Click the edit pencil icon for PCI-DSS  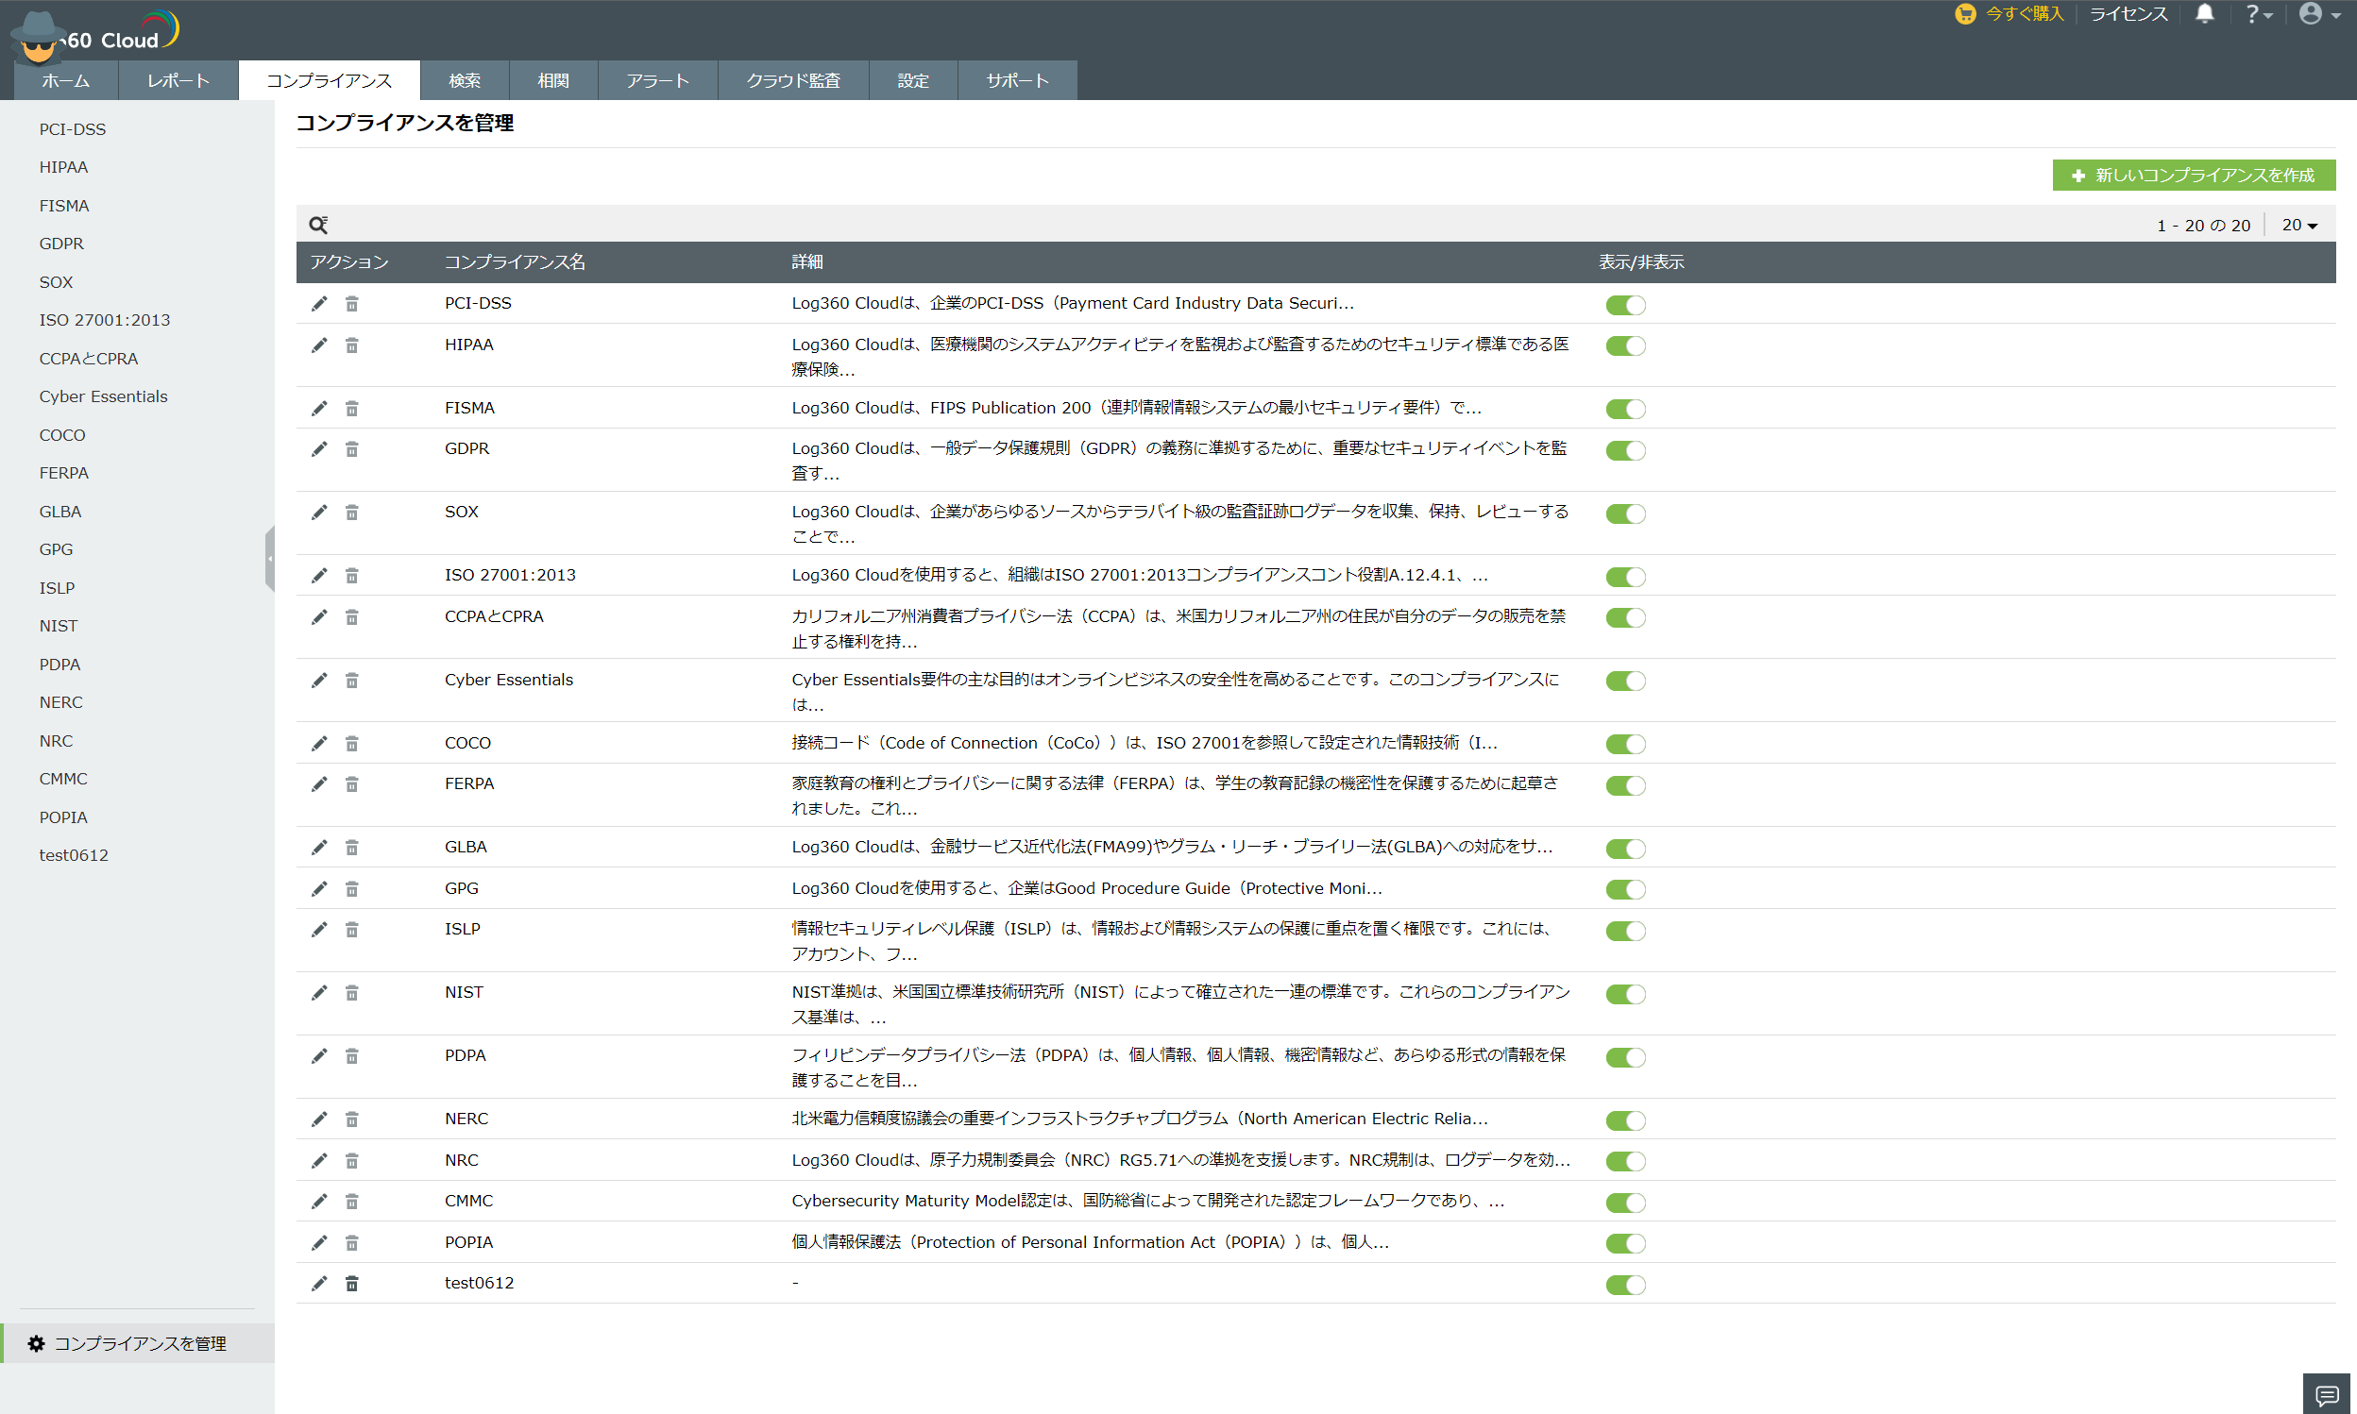319,304
